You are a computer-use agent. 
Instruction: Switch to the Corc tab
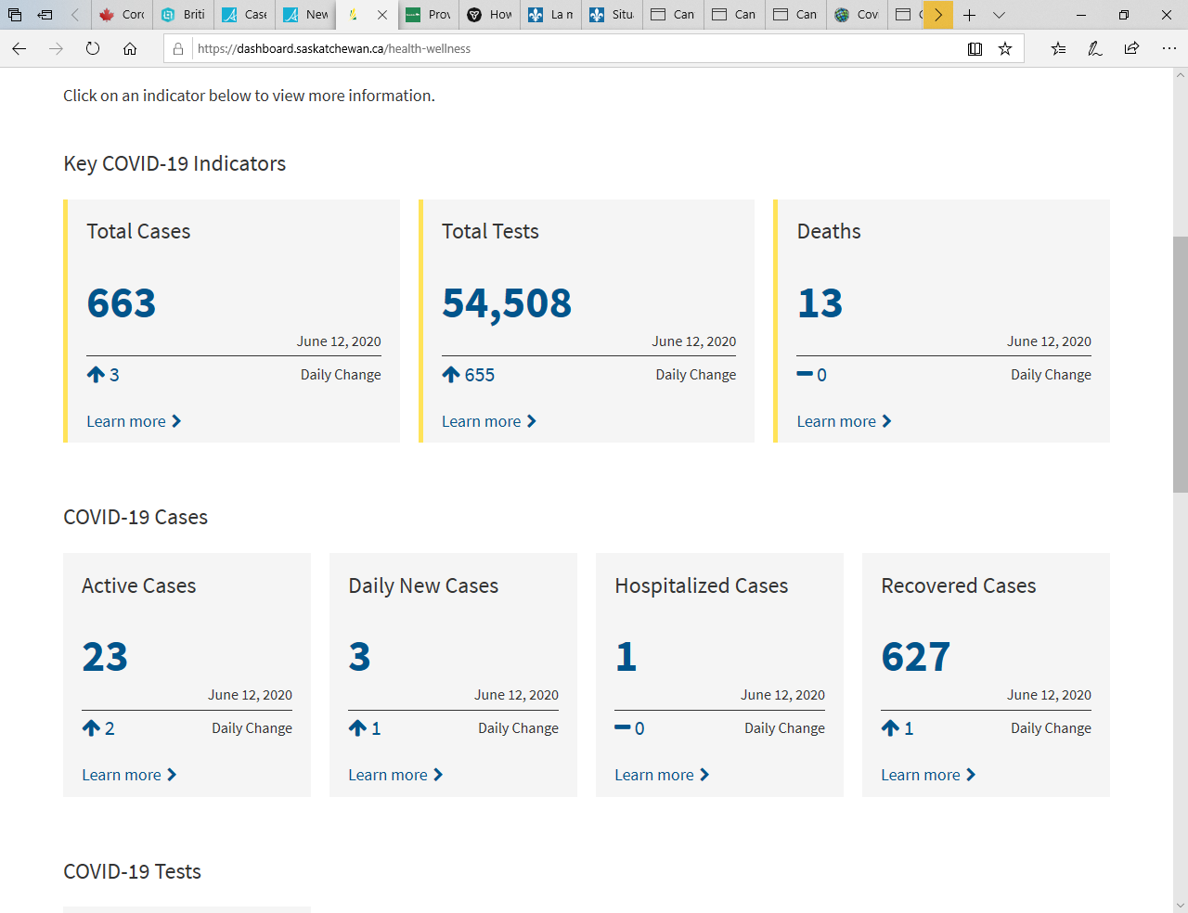click(x=122, y=15)
